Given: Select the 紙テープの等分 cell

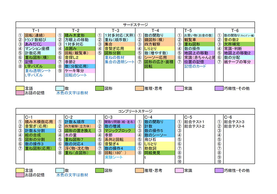Looking at the screenshot, I should tap(239, 62).
